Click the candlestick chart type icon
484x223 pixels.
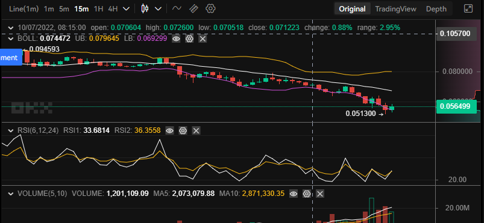click(x=145, y=8)
